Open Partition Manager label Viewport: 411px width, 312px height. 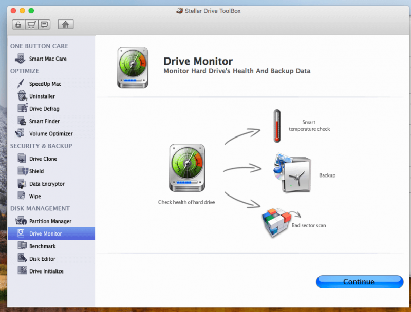50,221
